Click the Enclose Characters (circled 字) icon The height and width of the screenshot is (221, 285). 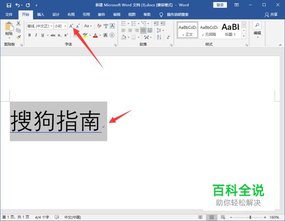[x=112, y=35]
